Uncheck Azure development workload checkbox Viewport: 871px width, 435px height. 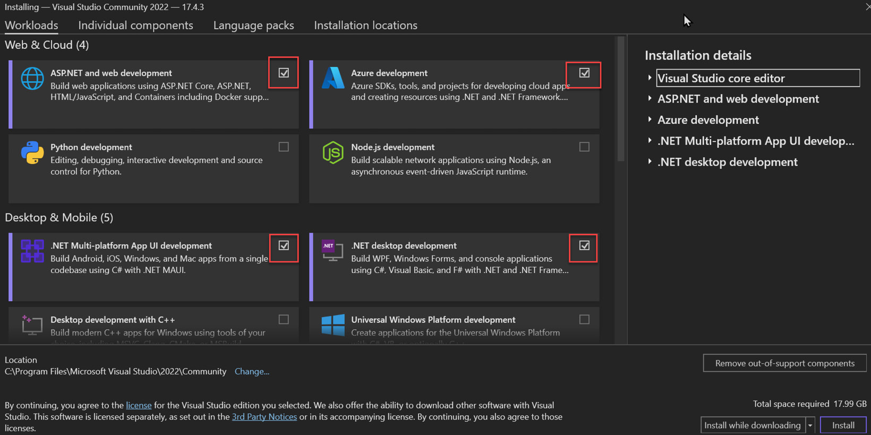(584, 73)
